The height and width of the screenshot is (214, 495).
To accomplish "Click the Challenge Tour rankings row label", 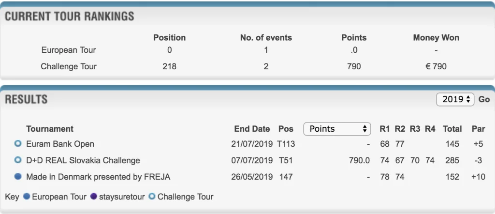I will click(x=69, y=66).
